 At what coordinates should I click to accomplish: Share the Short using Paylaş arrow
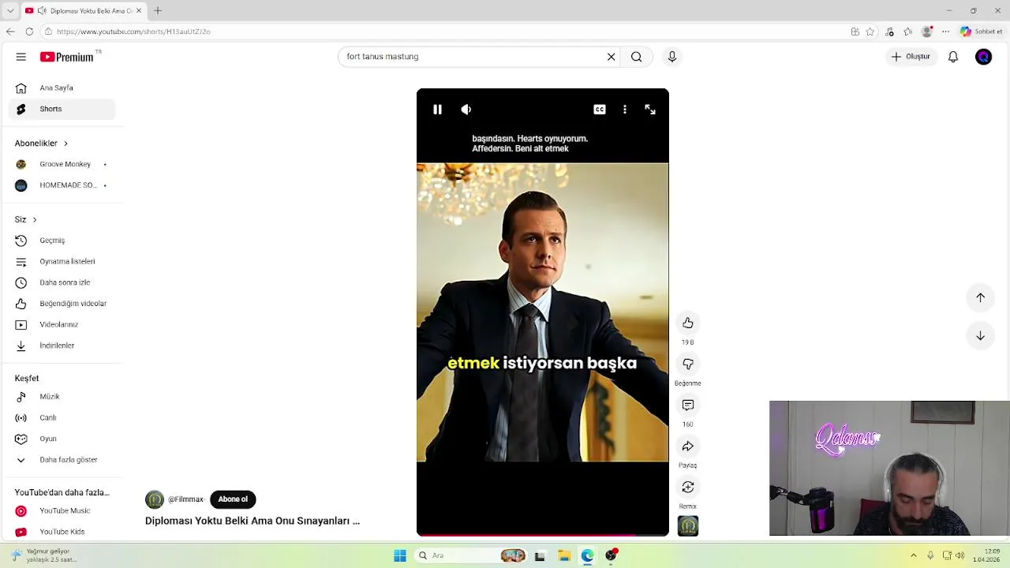(x=688, y=446)
